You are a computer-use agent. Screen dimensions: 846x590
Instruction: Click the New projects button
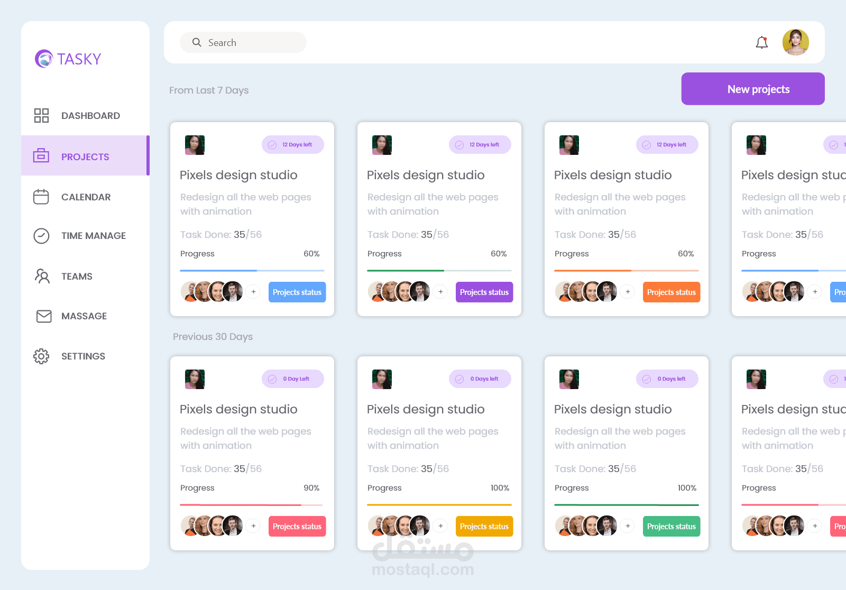pyautogui.click(x=753, y=89)
